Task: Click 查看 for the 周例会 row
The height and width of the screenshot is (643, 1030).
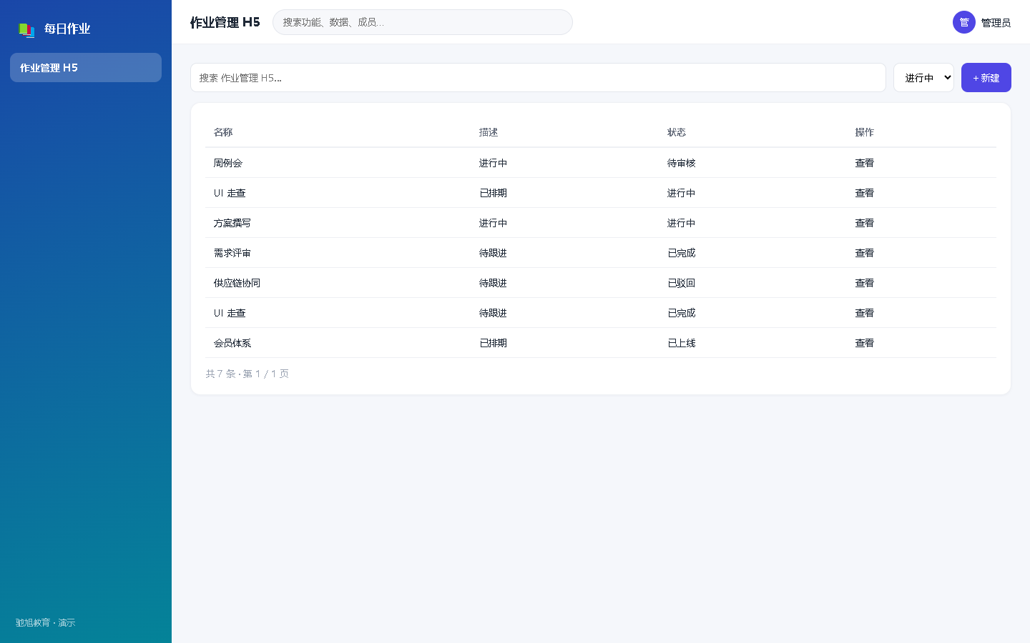Action: (865, 163)
